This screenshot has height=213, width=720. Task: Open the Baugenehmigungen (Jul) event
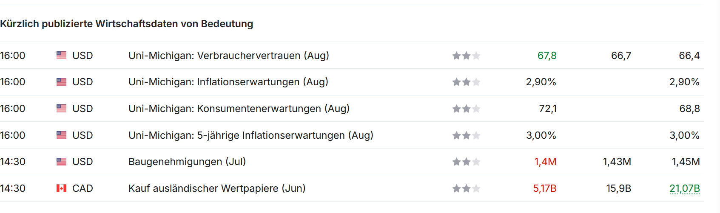coord(187,162)
